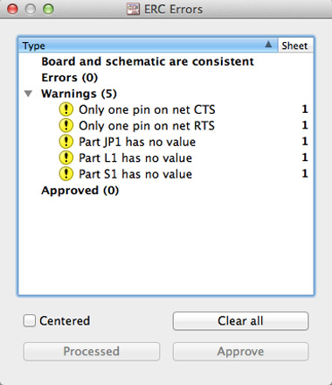Click the Processed button
This screenshot has width=332, height=385.
tap(92, 351)
